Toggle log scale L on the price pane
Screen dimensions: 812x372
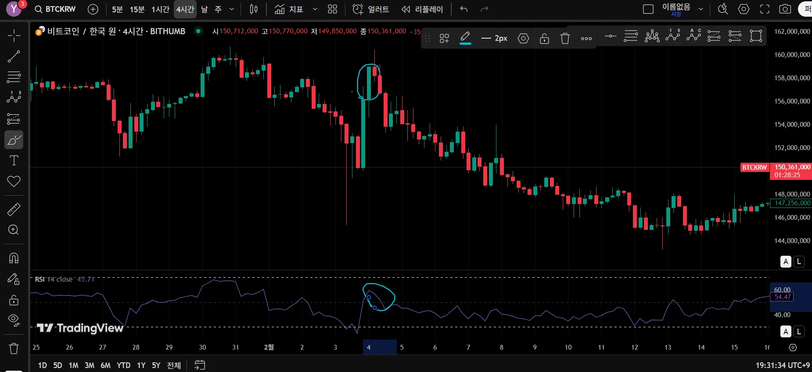pyautogui.click(x=799, y=262)
